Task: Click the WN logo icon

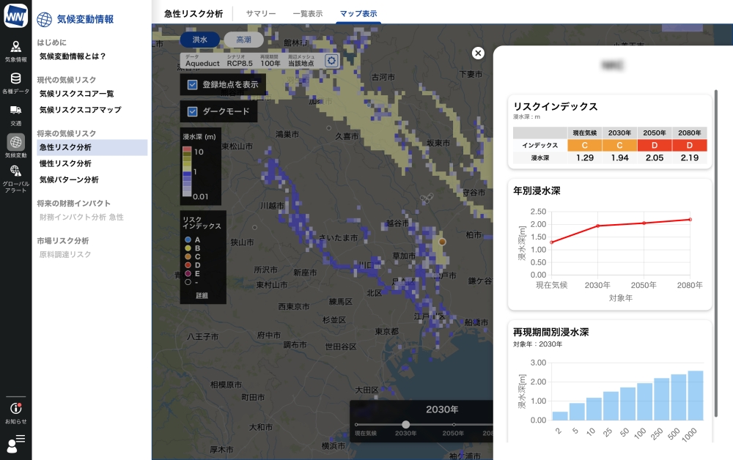Action: (x=15, y=15)
